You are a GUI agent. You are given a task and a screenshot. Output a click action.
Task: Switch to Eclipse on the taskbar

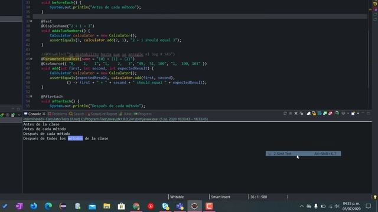pyautogui.click(x=194, y=206)
